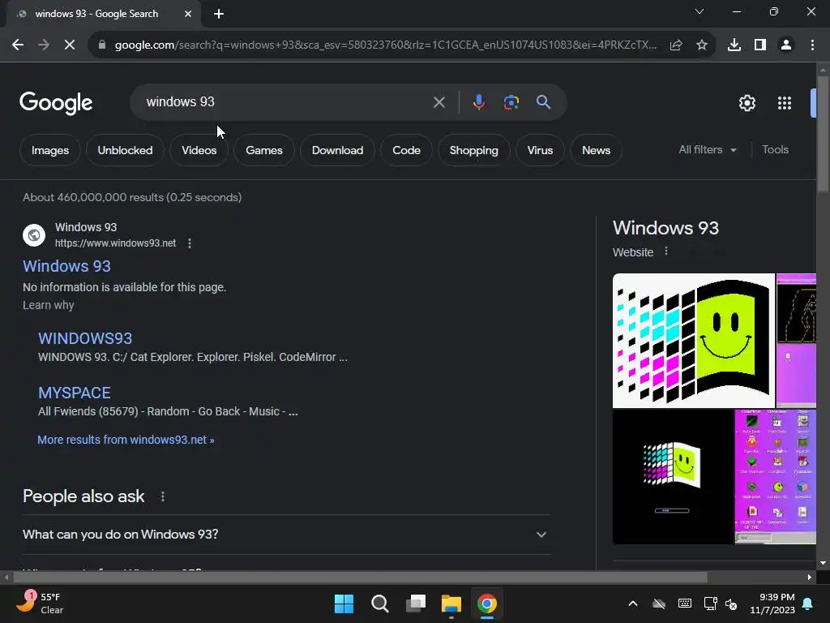830x623 pixels.
Task: Click the horizontal scrollbar thumb
Action: 360,577
